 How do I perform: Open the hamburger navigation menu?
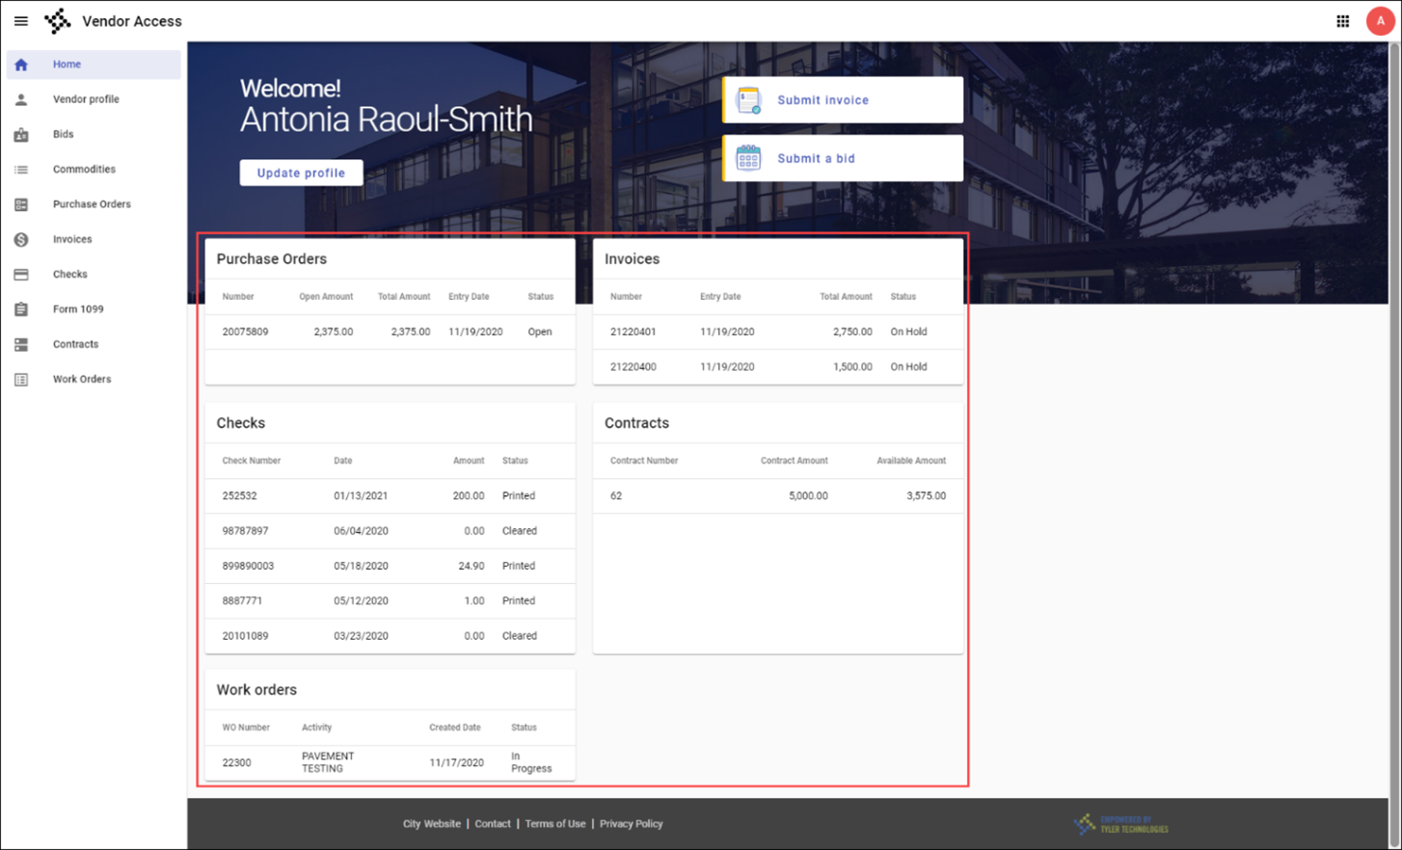pyautogui.click(x=21, y=21)
